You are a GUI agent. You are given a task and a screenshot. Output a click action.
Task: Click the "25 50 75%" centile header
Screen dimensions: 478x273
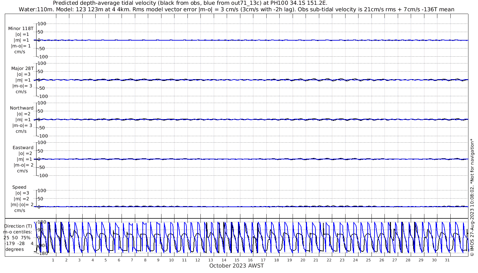[17, 238]
